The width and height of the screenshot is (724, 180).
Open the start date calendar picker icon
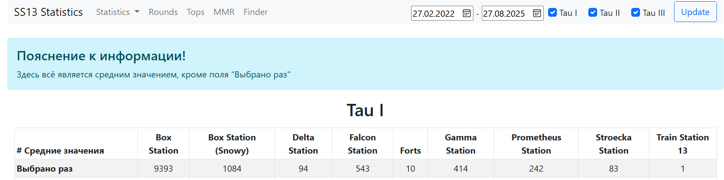click(466, 13)
